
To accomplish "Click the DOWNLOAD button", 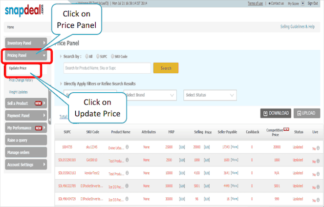I will [x=276, y=113].
